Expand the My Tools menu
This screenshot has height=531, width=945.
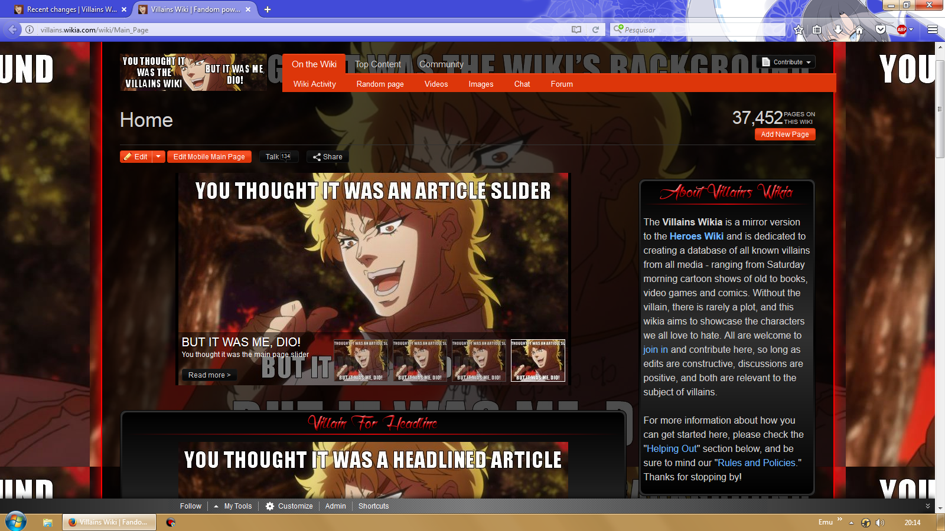(x=233, y=506)
